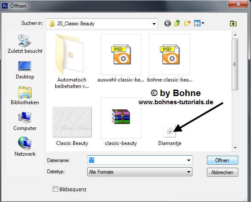Expand the Dateiname dropdown arrow
Viewport: 251px width, 202px height.
tap(189, 160)
